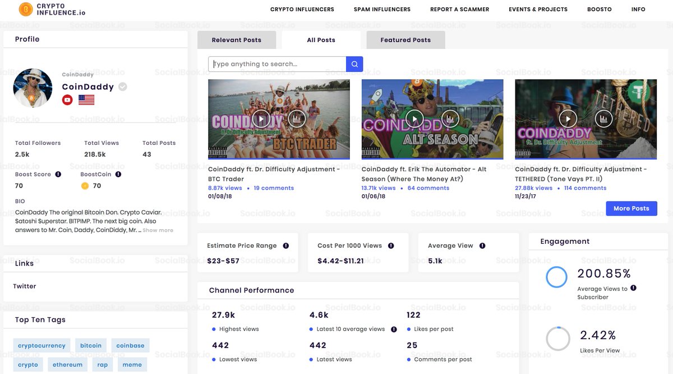Open the Crypto Influencers menu

click(302, 10)
